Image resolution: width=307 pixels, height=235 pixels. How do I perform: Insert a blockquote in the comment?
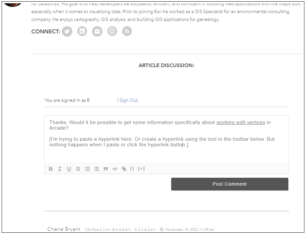[x=106, y=169]
